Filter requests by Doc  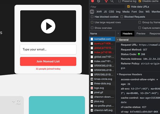141,12
